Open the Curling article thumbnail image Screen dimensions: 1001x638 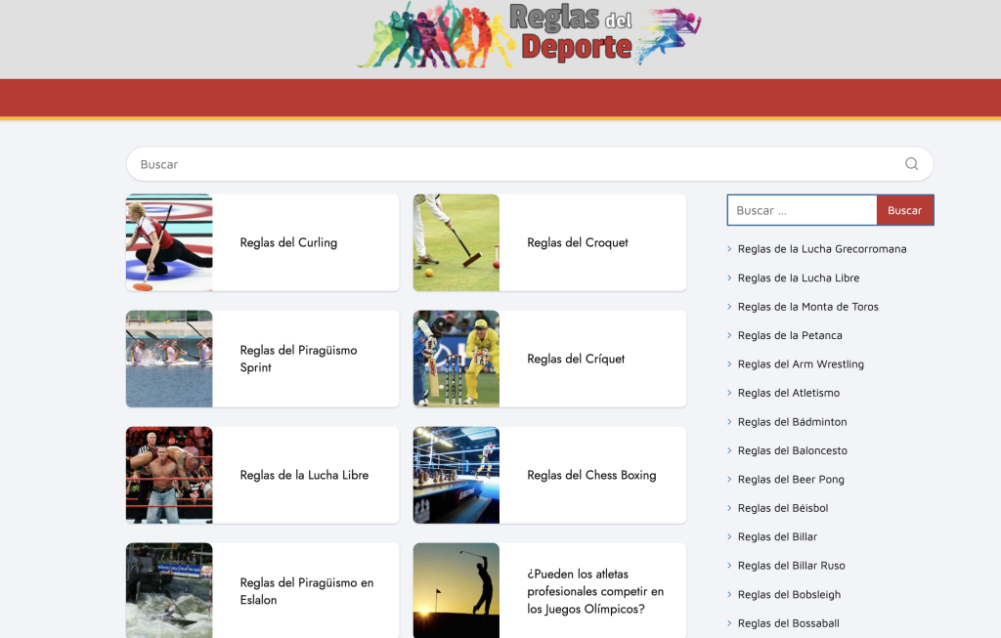pos(169,242)
